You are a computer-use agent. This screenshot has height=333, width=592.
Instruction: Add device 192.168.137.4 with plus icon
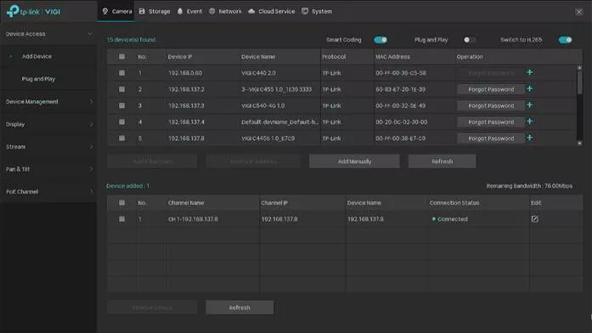tap(530, 121)
